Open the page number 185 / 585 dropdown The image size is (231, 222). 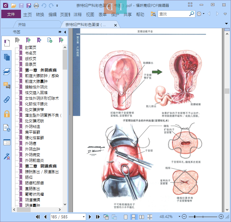click(x=84, y=217)
